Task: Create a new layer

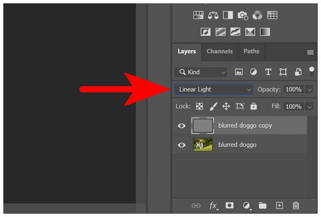Action: (x=279, y=206)
